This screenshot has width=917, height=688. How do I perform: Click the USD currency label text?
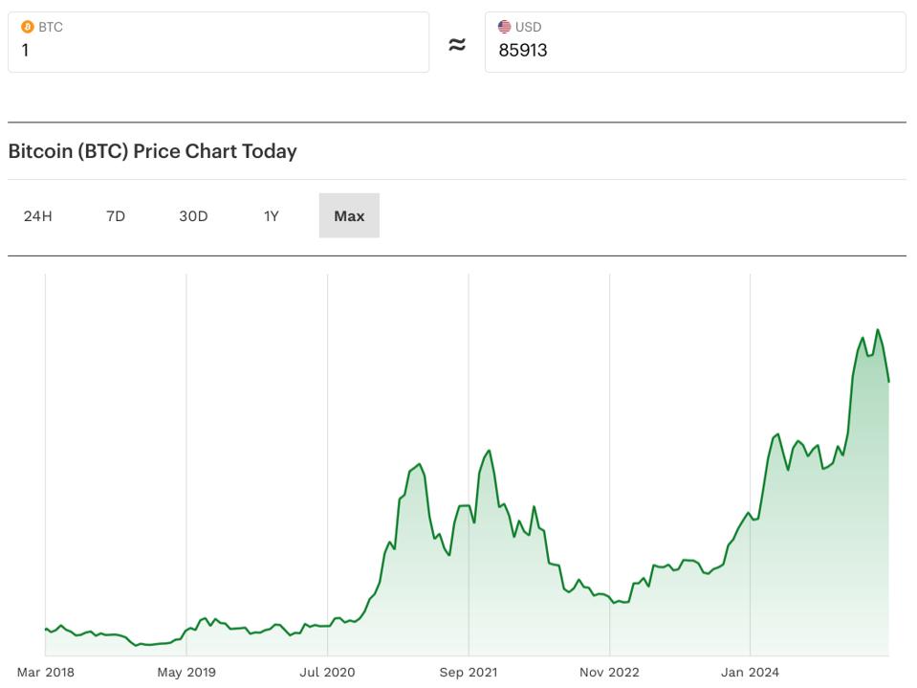tap(528, 27)
